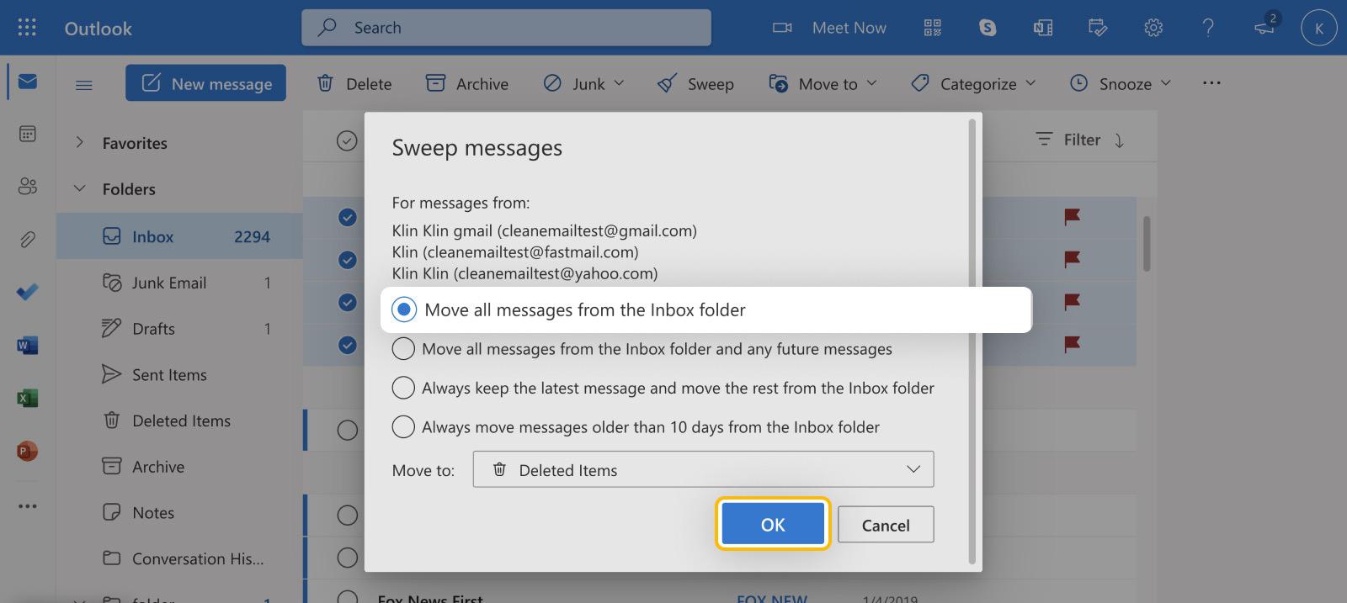Click the Sweep dialog vertical scrollbar
Image resolution: width=1347 pixels, height=603 pixels.
point(972,341)
